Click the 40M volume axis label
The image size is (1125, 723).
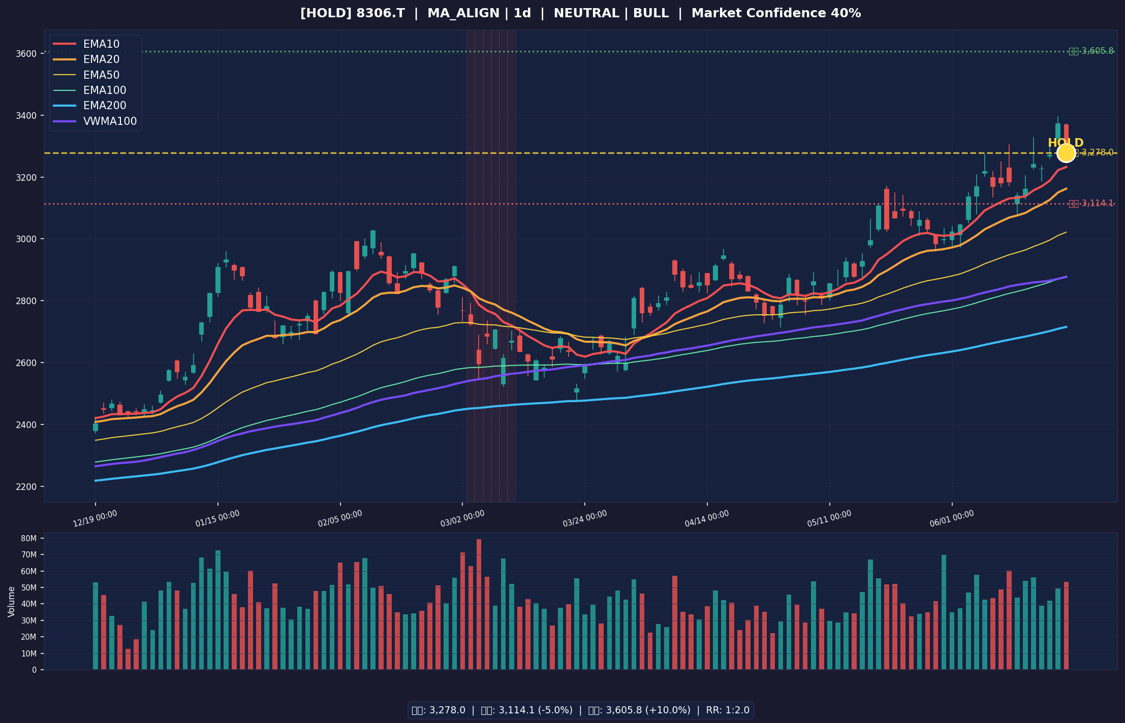30,604
